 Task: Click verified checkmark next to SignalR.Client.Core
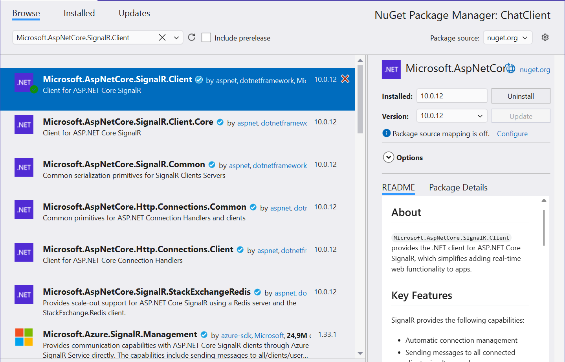(220, 122)
